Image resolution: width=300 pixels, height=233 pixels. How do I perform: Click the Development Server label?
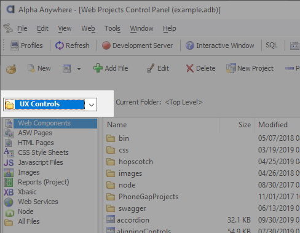(143, 45)
